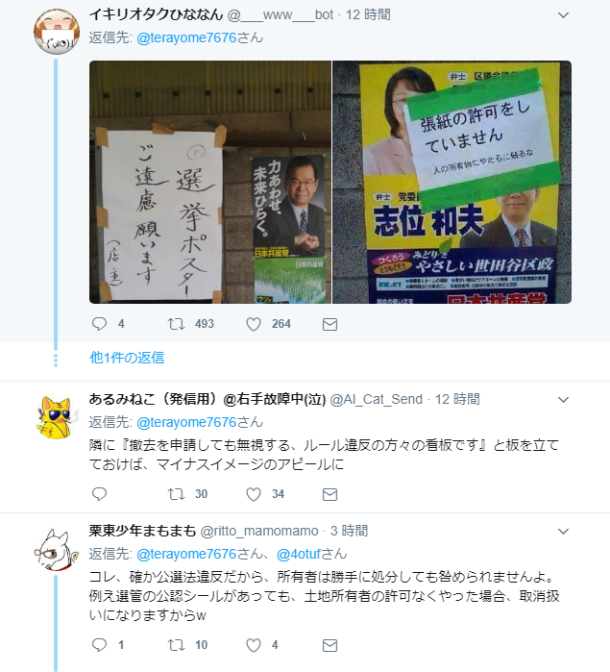Retweet the 栗東少年まもまも tweet
The image size is (610, 672).
176,644
